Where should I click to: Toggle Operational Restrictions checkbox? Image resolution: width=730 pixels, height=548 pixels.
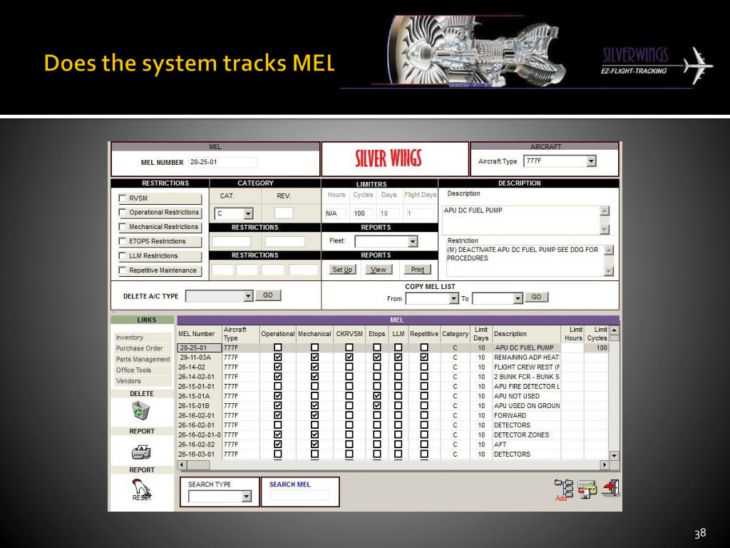(x=123, y=213)
